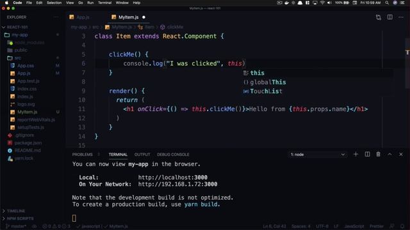Kill terminal with trash icon
410x230 pixels.
(x=378, y=155)
